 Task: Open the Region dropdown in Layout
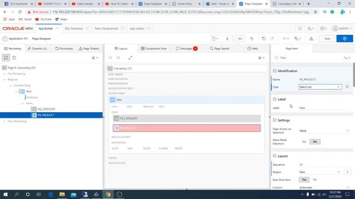320,172
